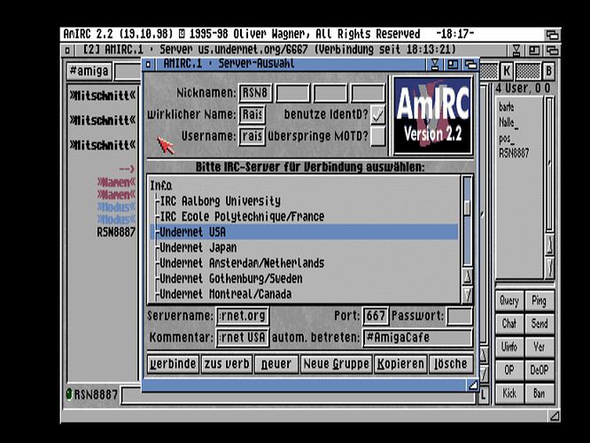This screenshot has height=443, width=590.
Task: Click the Passwort field
Action: 459,315
